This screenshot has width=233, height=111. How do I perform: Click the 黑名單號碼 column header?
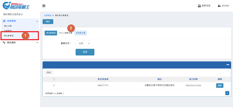(x=103, y=79)
